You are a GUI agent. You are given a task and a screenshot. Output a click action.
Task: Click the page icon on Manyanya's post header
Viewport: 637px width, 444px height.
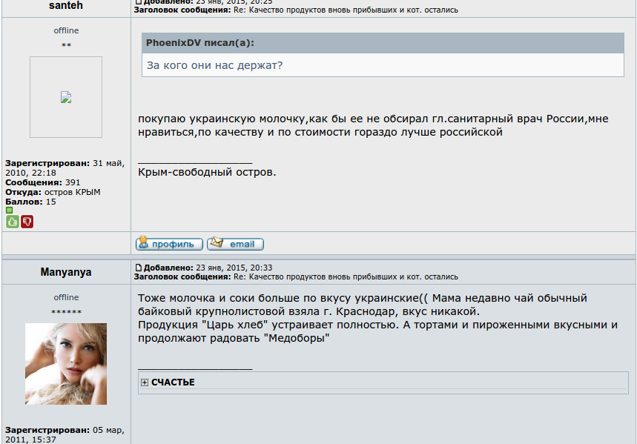click(x=139, y=268)
